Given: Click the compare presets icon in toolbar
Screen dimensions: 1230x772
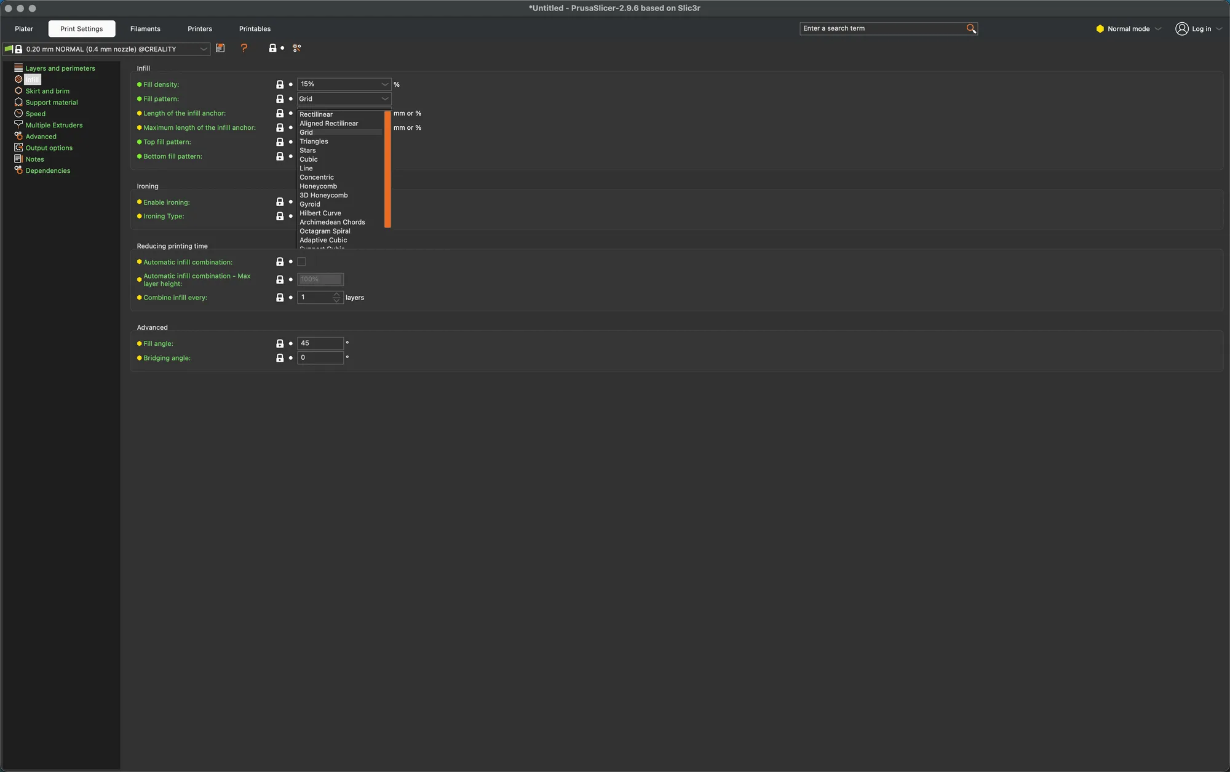Looking at the screenshot, I should [x=297, y=48].
